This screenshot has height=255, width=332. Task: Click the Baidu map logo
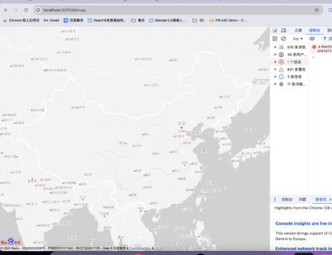click(11, 242)
